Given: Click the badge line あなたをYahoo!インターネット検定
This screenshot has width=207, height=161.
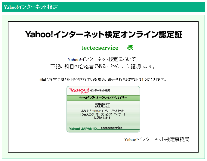Looking at the screenshot, I should point(102,111).
